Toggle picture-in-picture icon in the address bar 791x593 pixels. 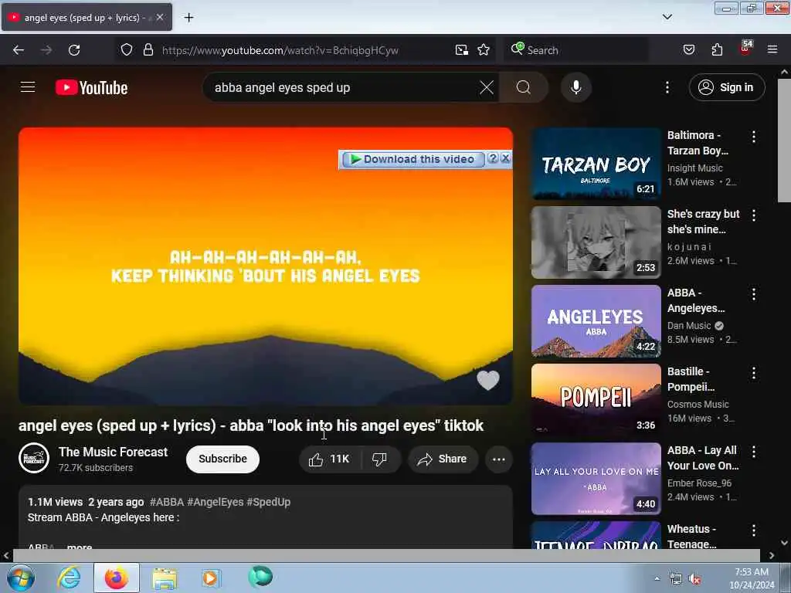tap(462, 50)
